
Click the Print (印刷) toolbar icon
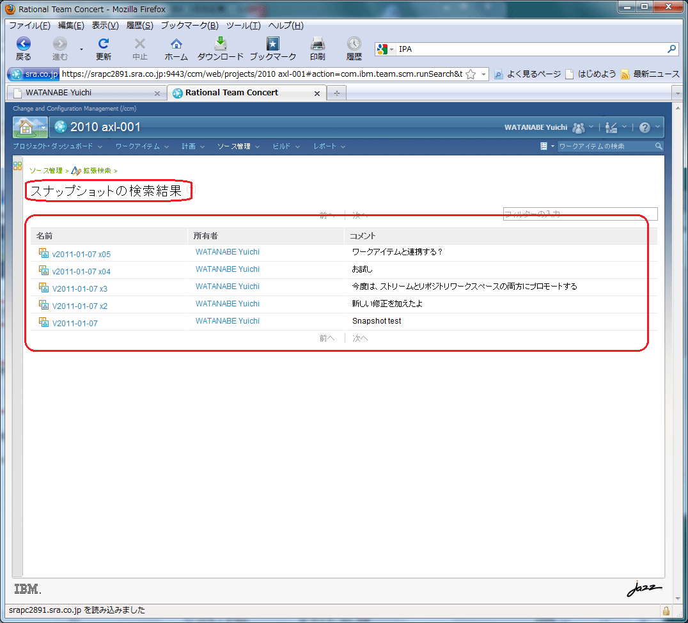coord(317,43)
